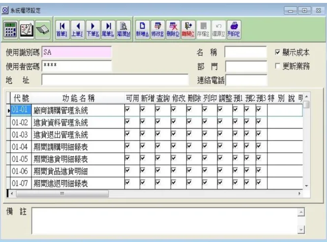Jump to last record (尾筆)
The image size is (327, 242).
(x=108, y=29)
